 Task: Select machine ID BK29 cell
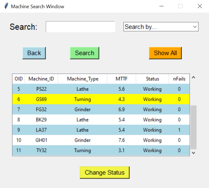(x=41, y=120)
